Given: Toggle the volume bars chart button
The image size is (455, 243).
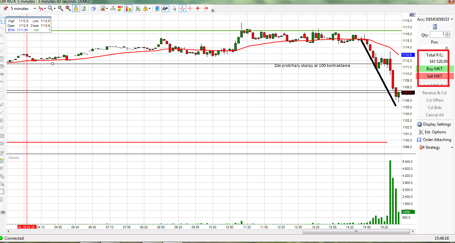Looking at the screenshot, I should coord(128,8).
